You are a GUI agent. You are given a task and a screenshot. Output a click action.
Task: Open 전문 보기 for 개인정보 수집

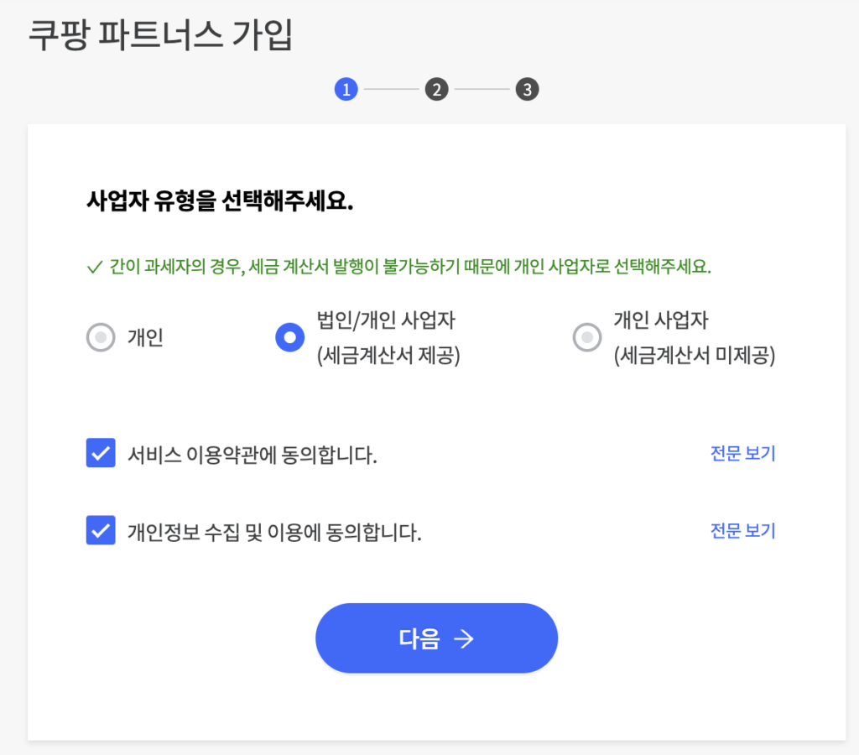point(742,531)
